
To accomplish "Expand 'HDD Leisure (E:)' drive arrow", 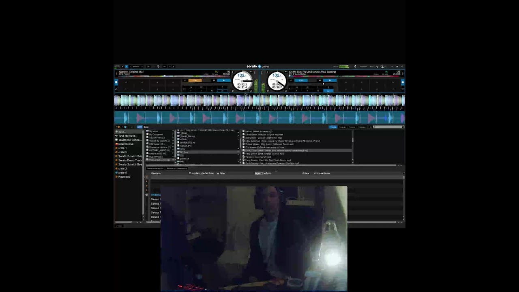I will (173, 144).
